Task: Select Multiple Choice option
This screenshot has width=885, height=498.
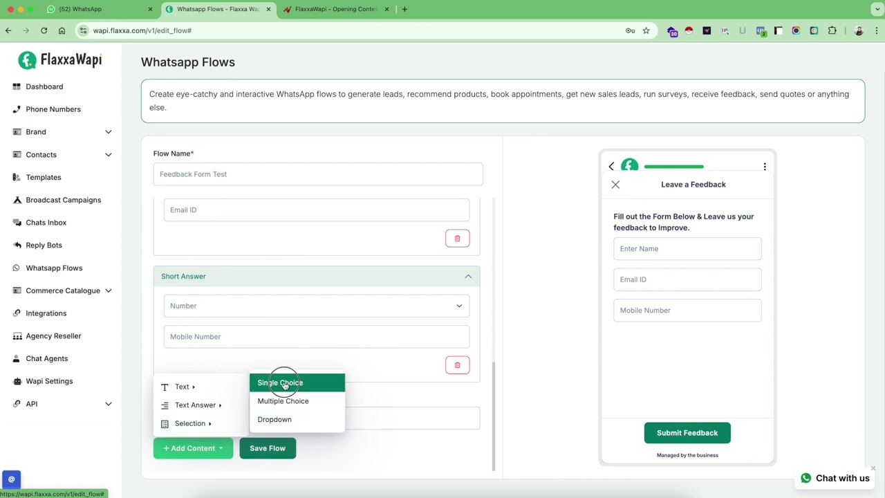Action: tap(297, 401)
